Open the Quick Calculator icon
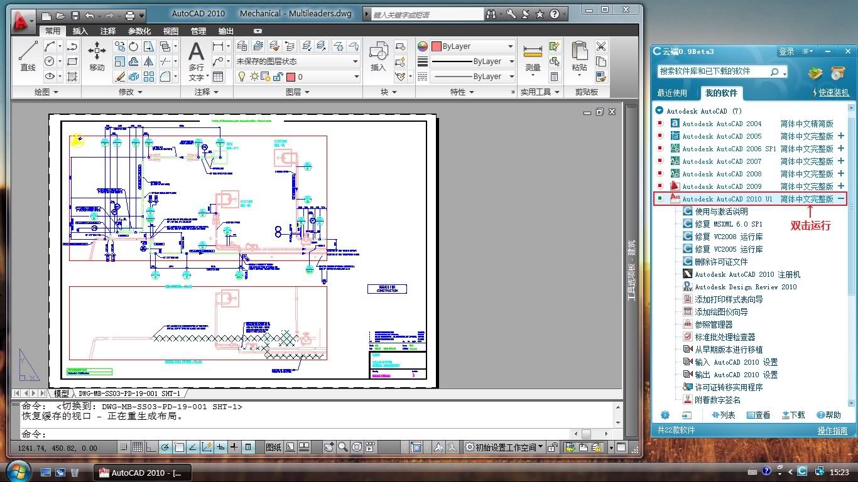 pyautogui.click(x=554, y=77)
